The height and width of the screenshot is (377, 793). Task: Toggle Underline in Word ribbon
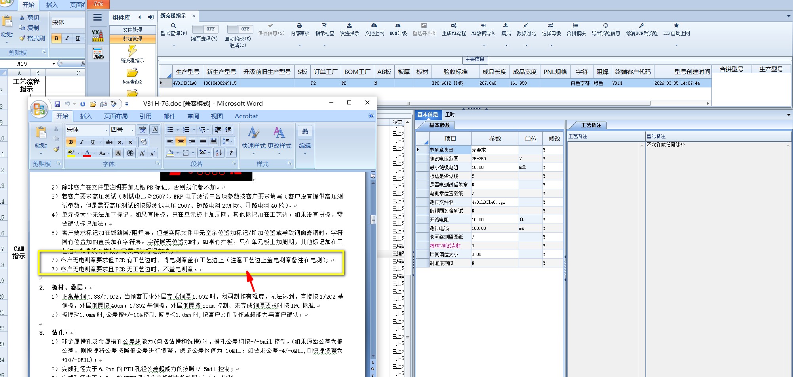(93, 142)
